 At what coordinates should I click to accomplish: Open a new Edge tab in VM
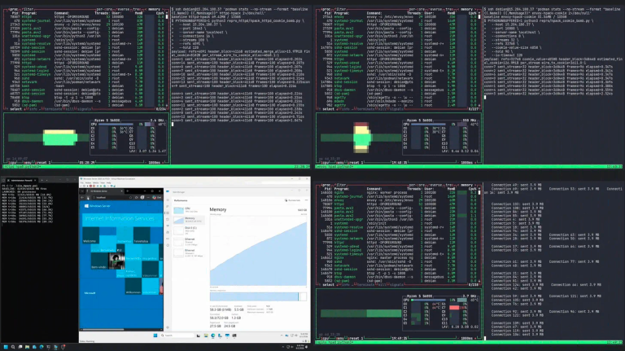tap(127, 191)
